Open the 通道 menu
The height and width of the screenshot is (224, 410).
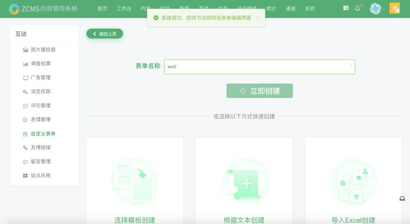point(291,9)
